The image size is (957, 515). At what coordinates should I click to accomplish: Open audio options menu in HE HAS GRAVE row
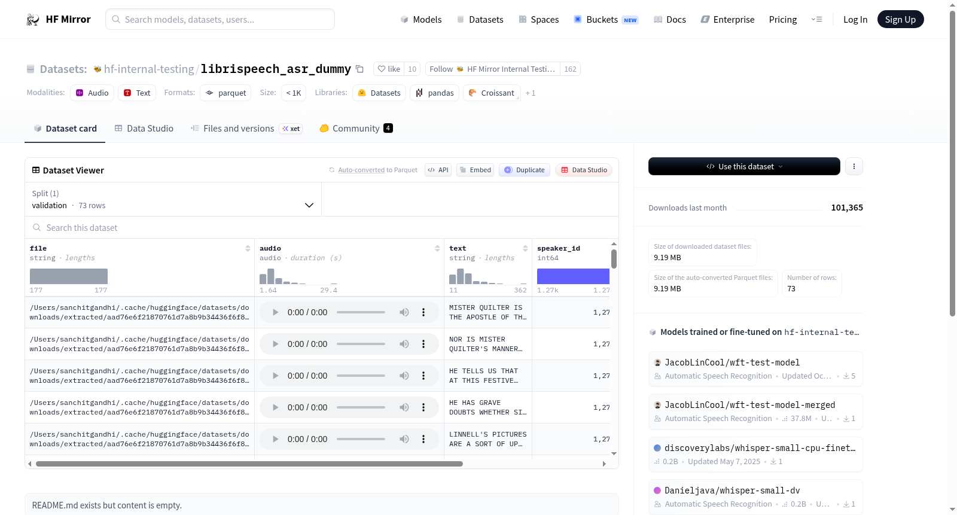423,407
